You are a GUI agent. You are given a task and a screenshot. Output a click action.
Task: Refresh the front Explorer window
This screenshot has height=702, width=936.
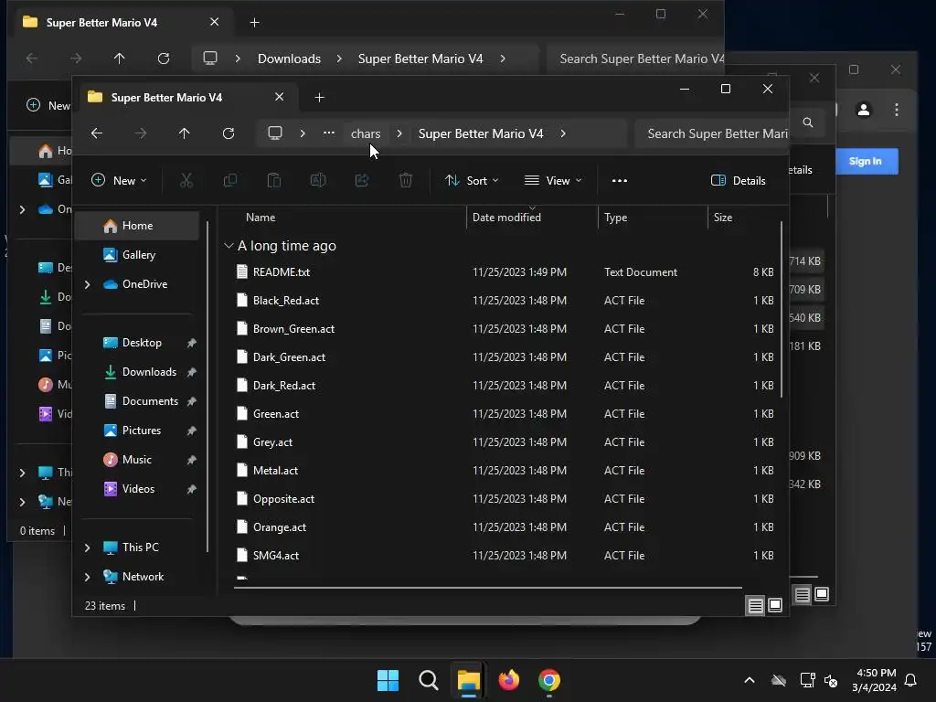228,133
